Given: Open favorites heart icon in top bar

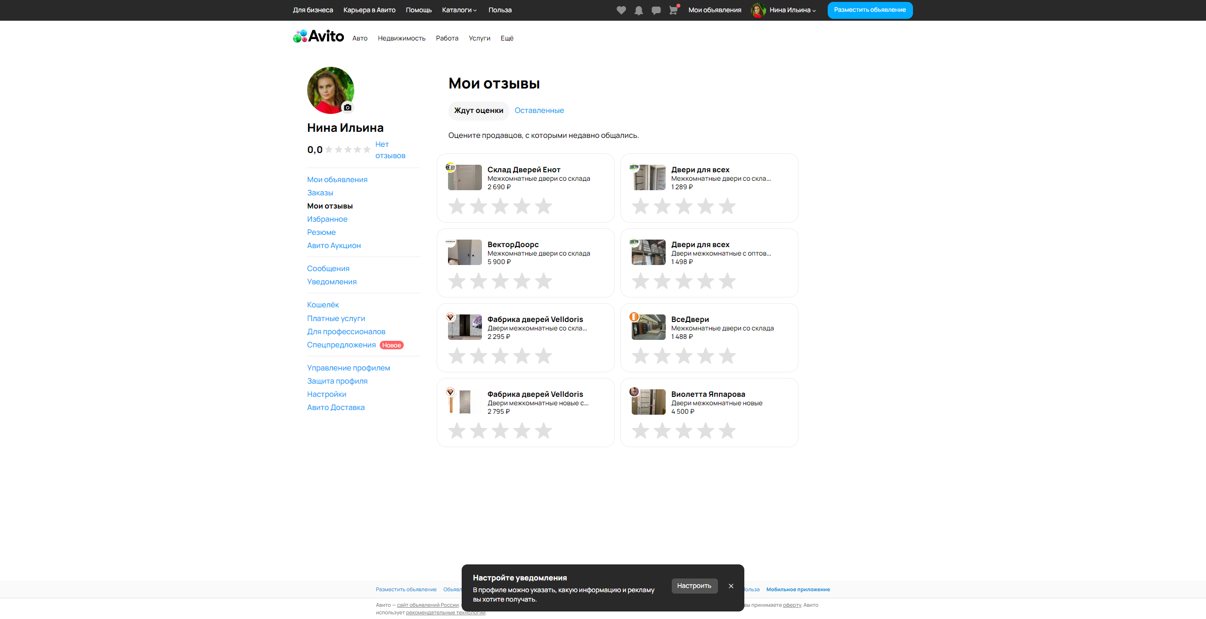Looking at the screenshot, I should 621,10.
